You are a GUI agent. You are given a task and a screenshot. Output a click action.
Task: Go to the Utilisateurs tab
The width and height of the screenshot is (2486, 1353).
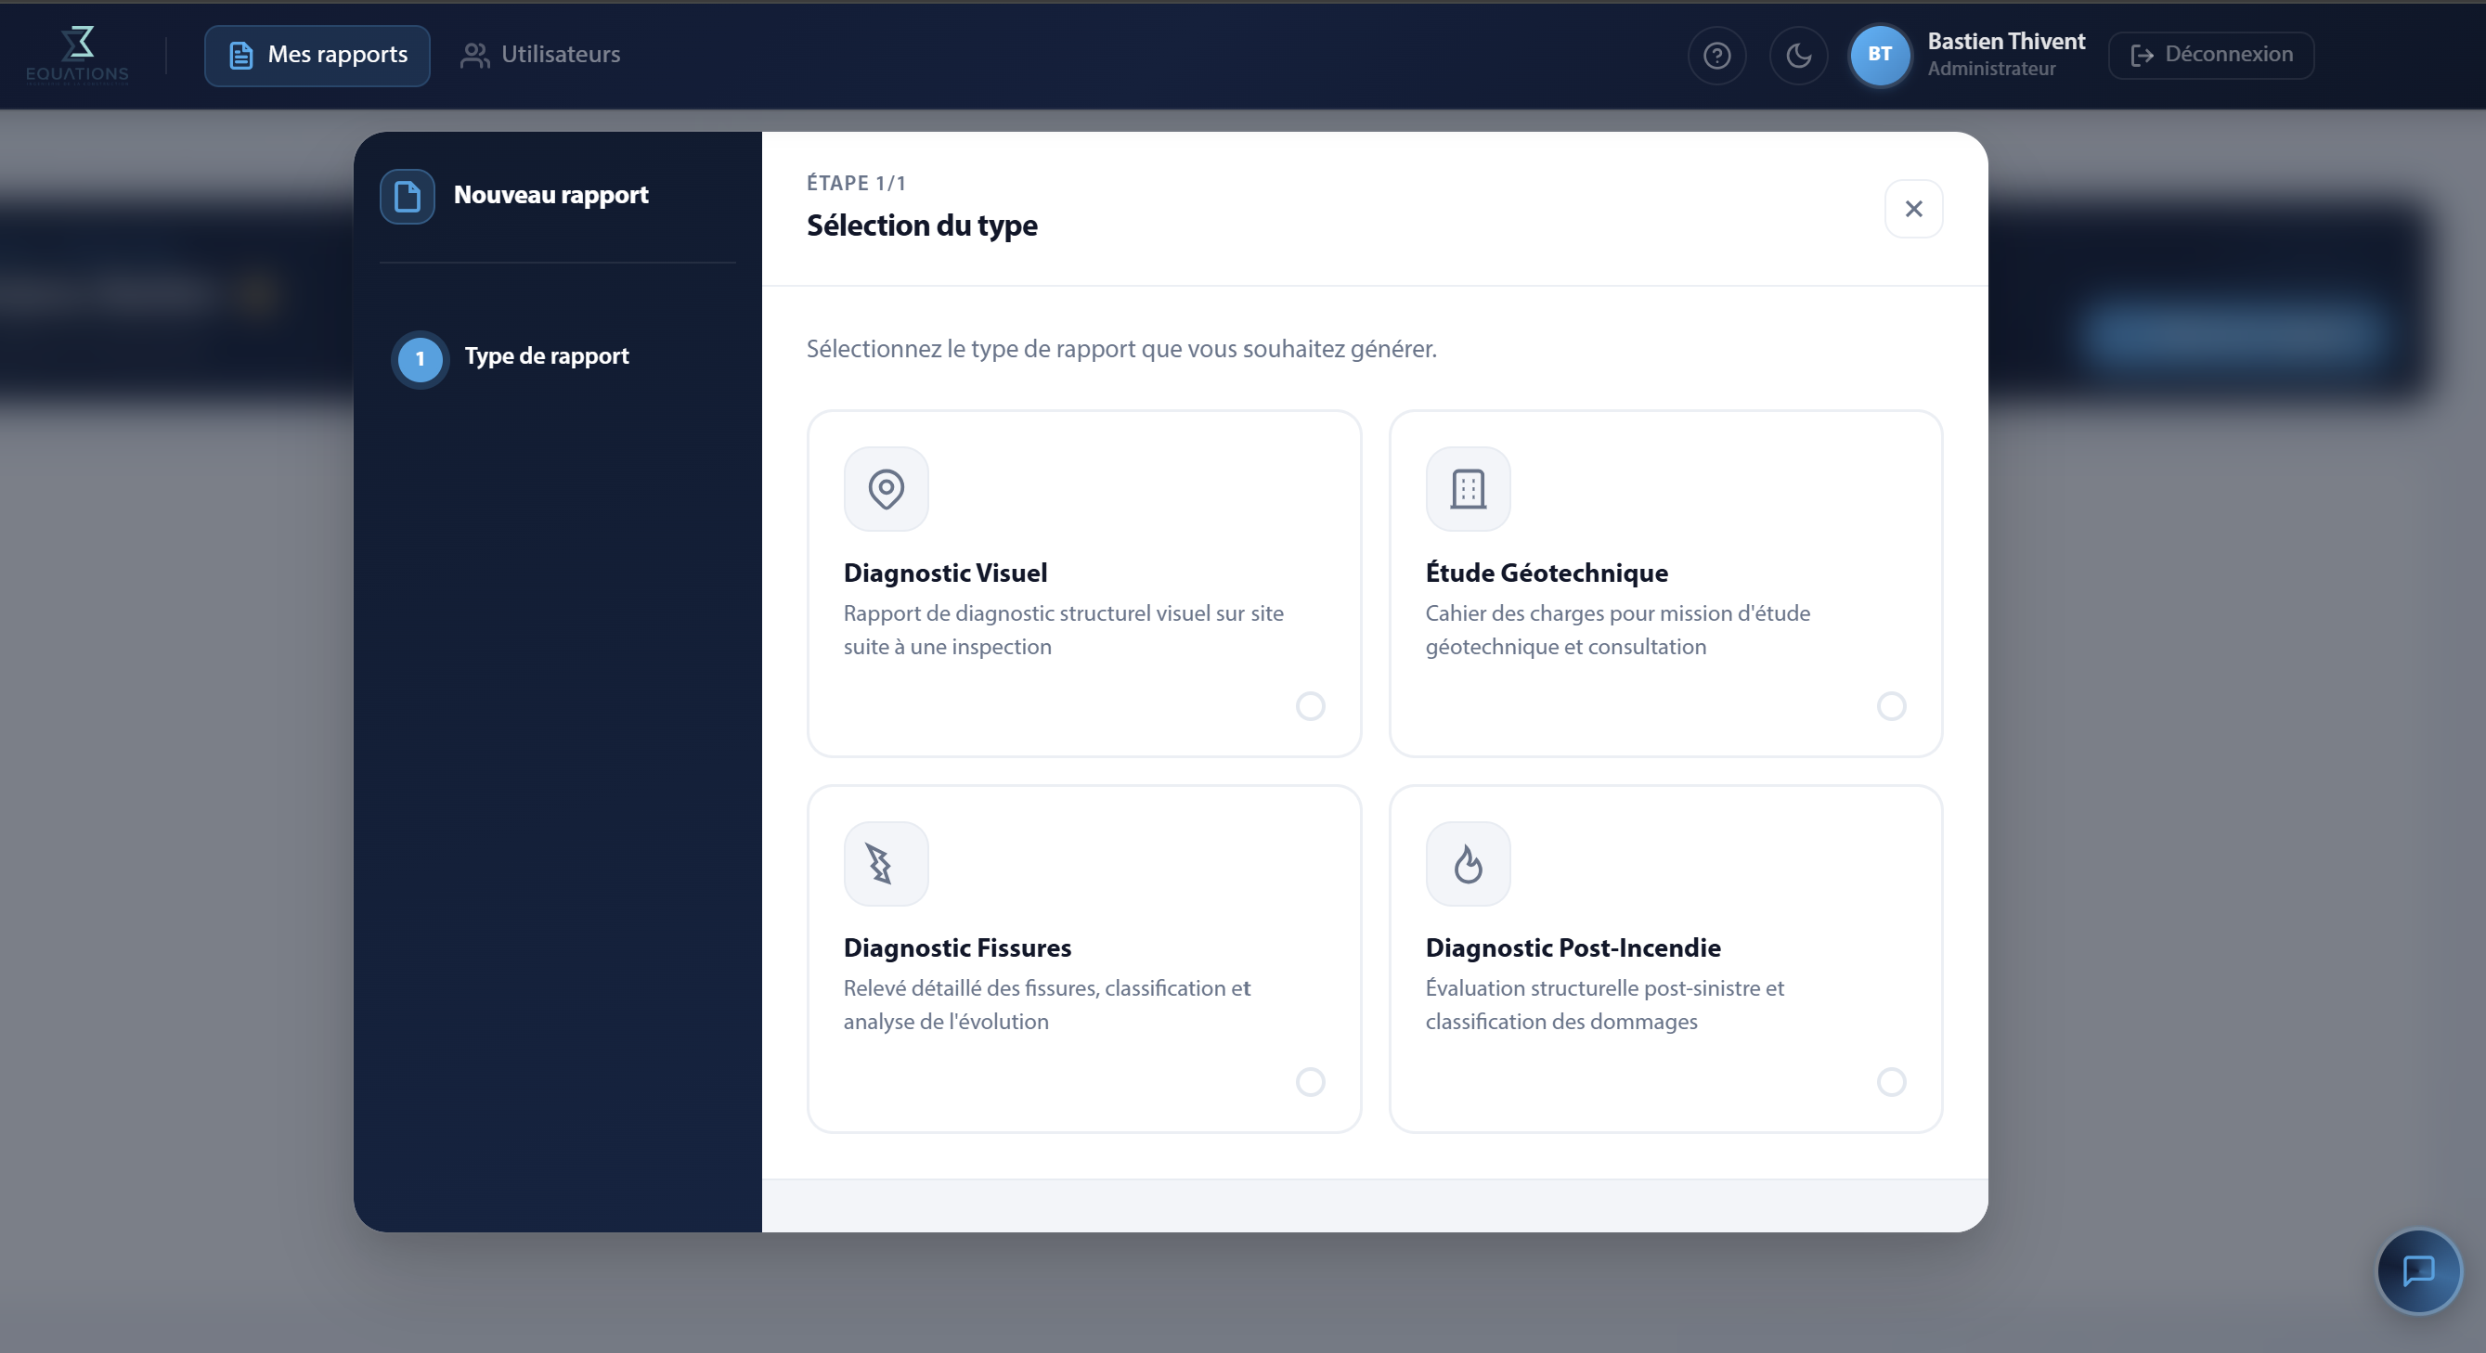[x=540, y=55]
